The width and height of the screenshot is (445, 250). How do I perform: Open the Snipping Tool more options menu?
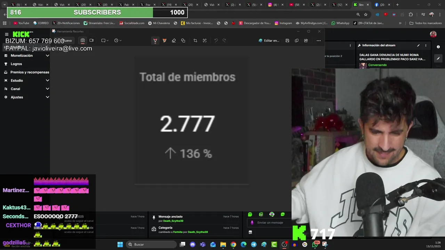click(x=318, y=41)
